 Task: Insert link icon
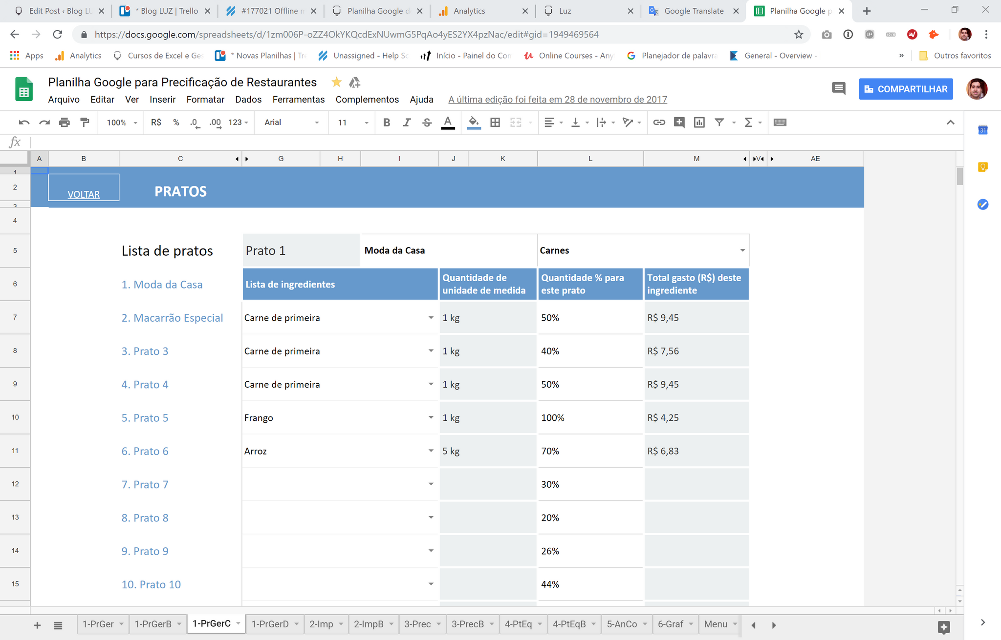659,123
